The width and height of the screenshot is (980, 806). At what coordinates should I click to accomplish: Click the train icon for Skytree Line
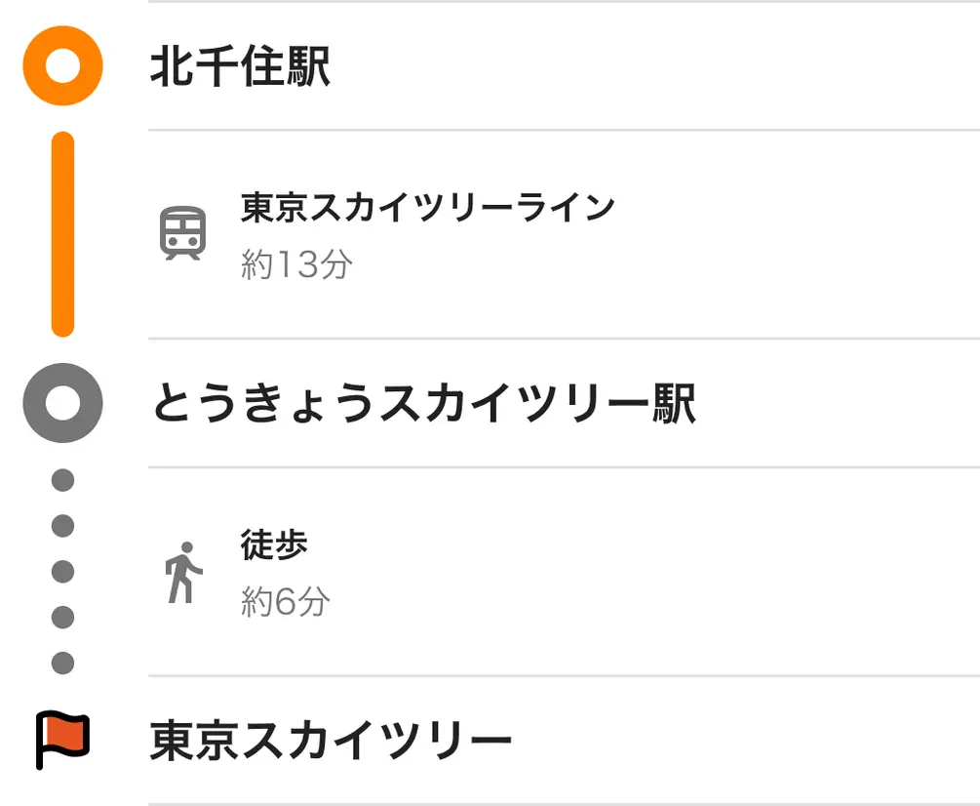point(182,232)
